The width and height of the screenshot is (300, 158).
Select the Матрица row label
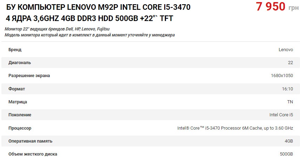tap(18, 102)
